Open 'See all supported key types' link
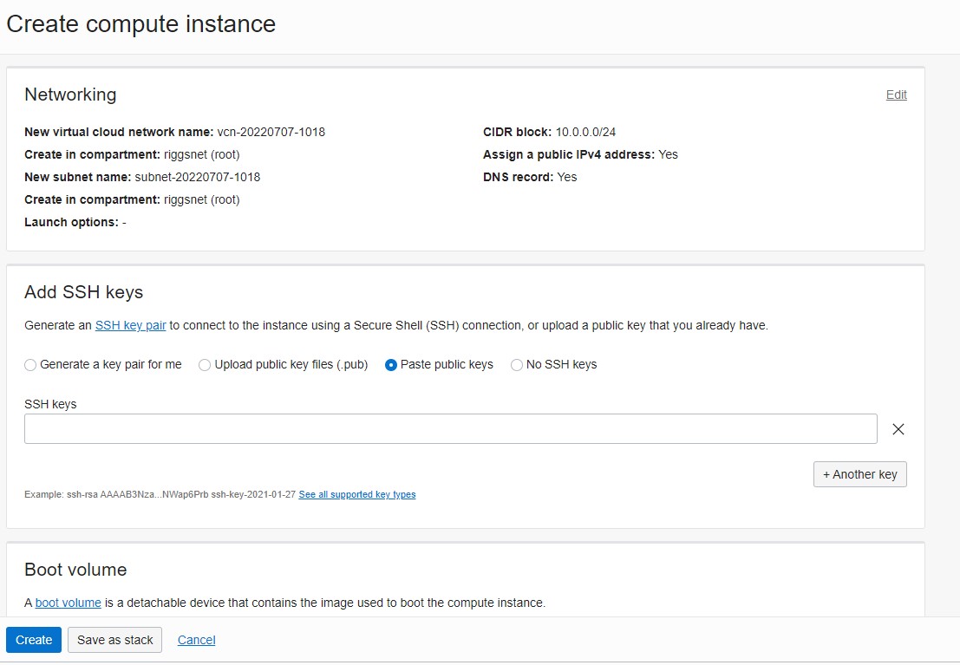The width and height of the screenshot is (960, 665). [357, 494]
